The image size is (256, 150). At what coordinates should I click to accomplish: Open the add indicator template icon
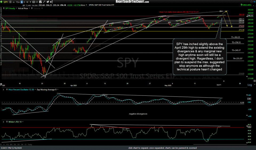tap(41, 2)
